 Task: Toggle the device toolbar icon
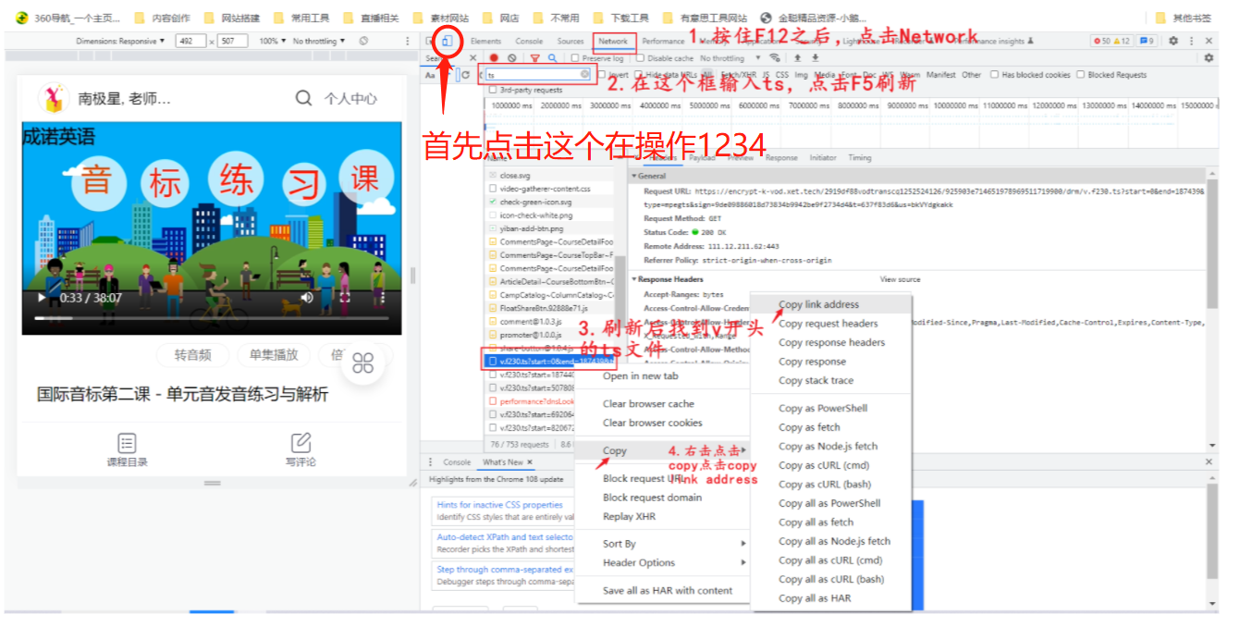tap(448, 41)
